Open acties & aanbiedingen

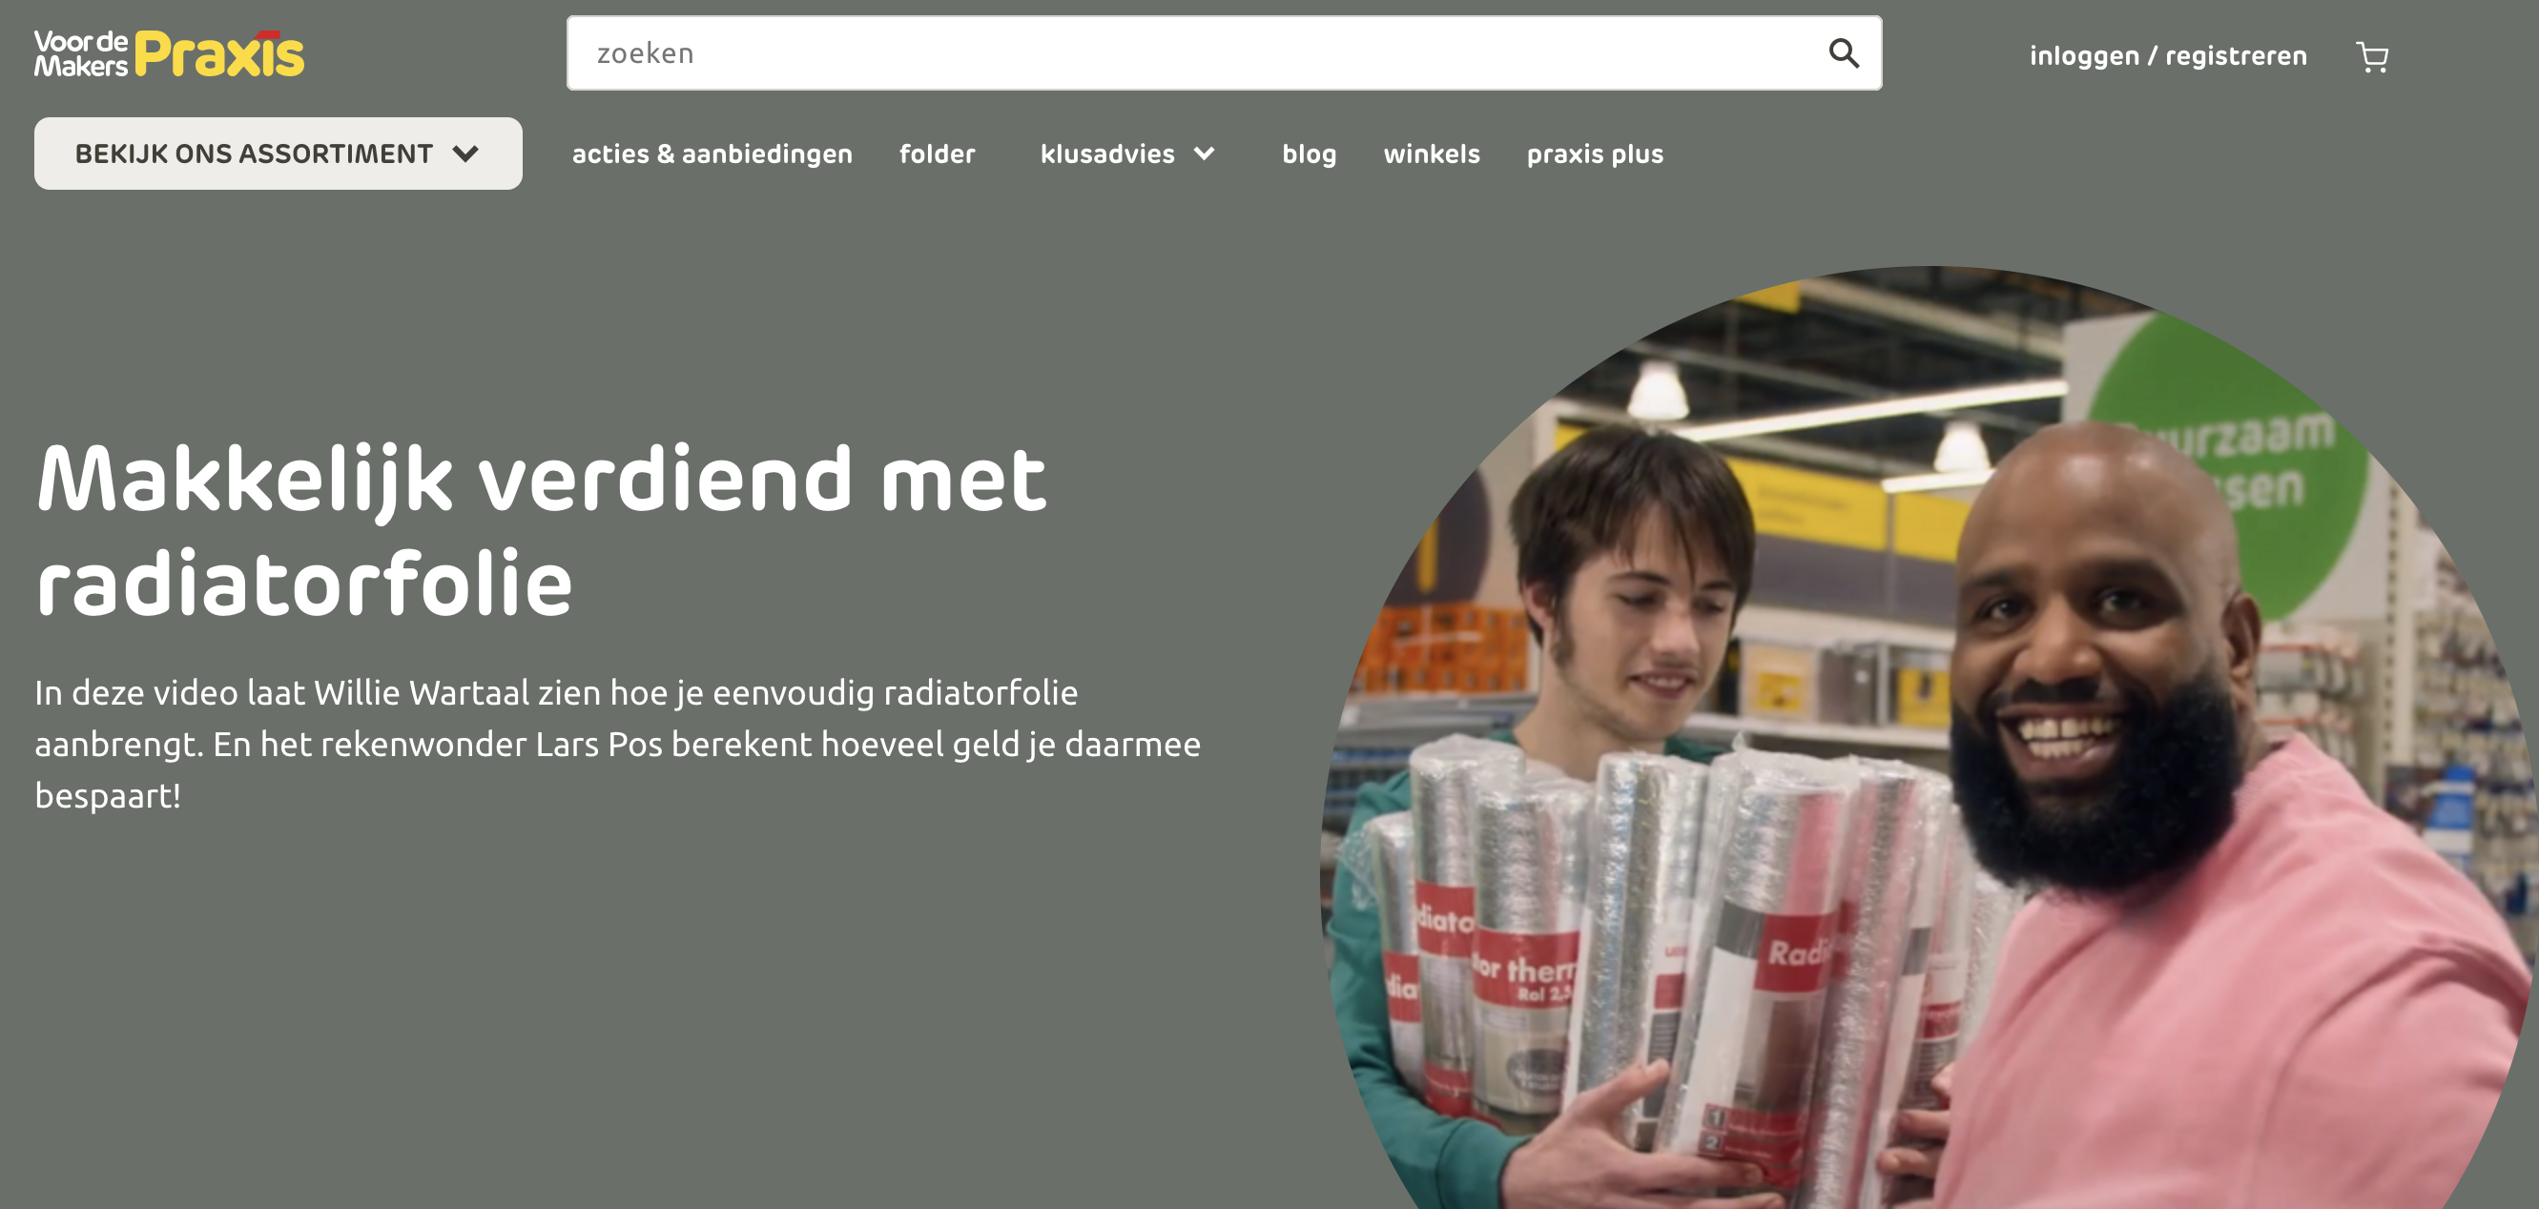(712, 154)
